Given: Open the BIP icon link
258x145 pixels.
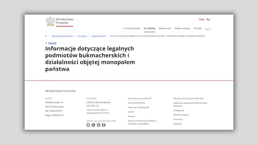Looking at the screenshot, I should coord(202,19).
